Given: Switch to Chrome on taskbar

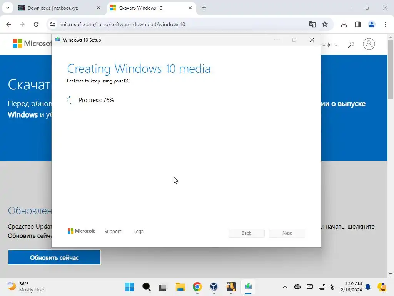Looking at the screenshot, I should pos(197,287).
